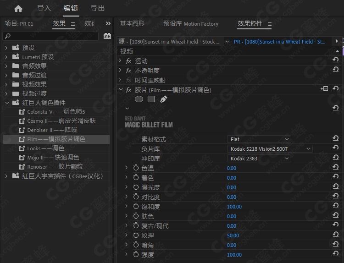
Task: Show timeline view with the right arrow
Action: pos(337,41)
